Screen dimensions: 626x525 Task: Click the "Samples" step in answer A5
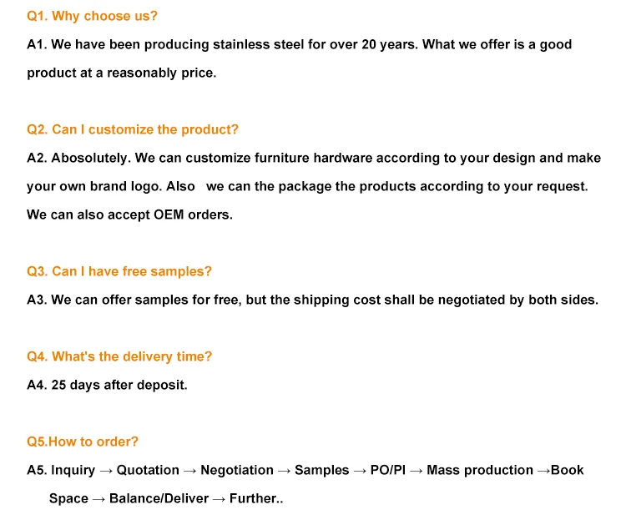point(322,470)
